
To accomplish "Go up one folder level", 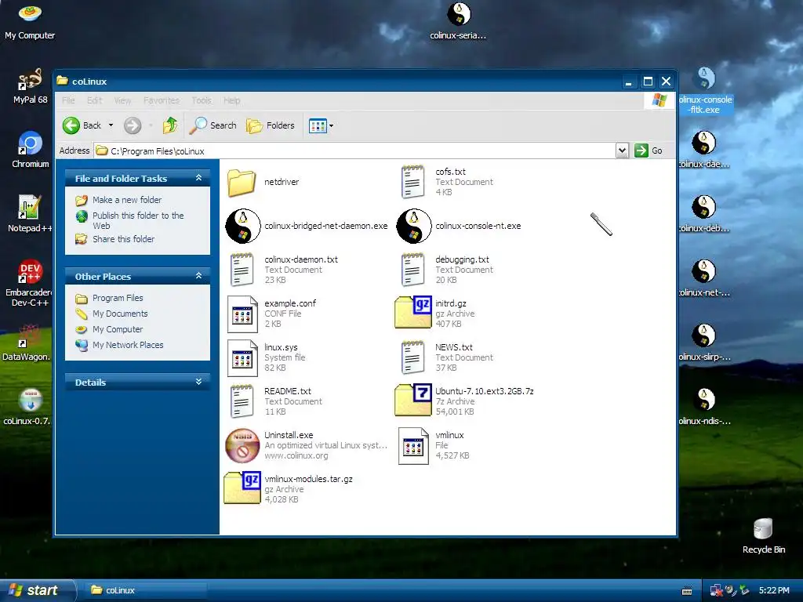I will 170,125.
